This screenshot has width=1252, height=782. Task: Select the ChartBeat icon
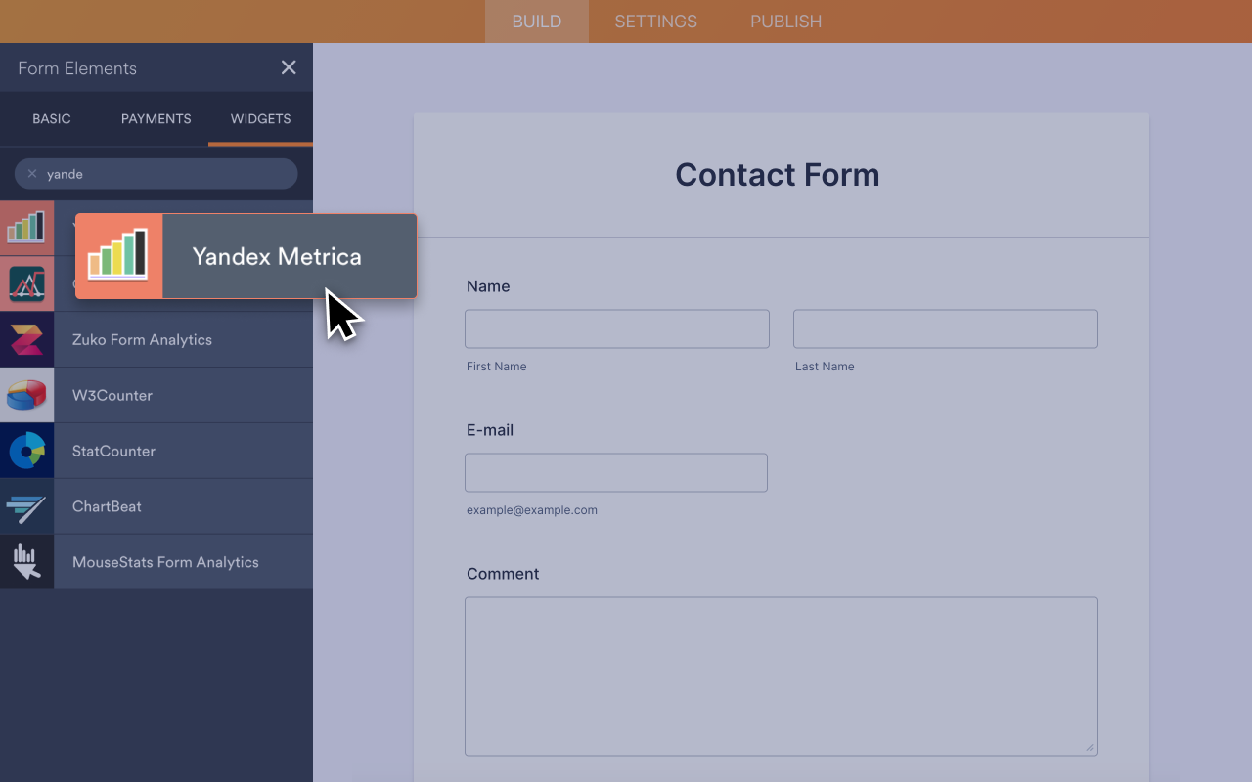pyautogui.click(x=27, y=506)
